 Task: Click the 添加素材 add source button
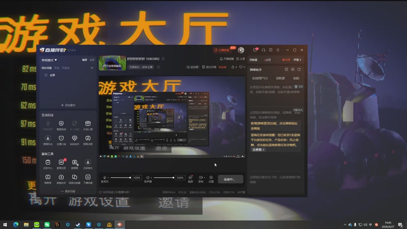click(68, 105)
